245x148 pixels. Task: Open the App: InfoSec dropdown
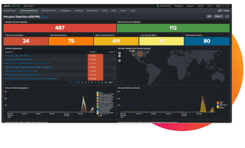[x=29, y=6]
